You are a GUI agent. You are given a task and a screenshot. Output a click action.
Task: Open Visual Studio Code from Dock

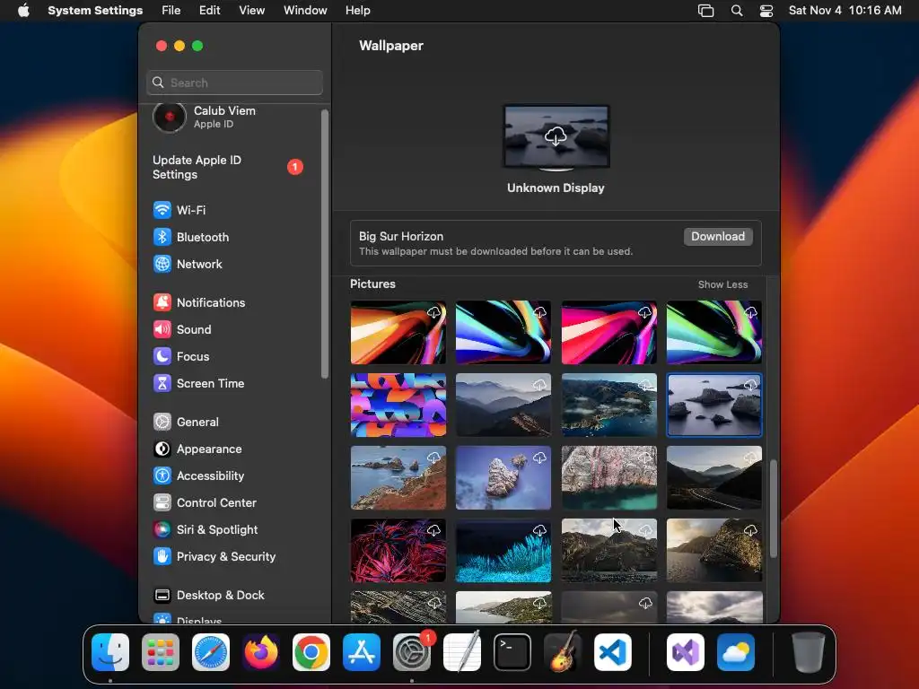click(613, 652)
